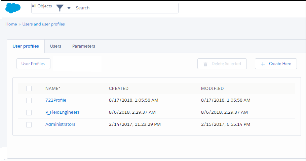Image resolution: width=306 pixels, height=161 pixels.
Task: Open the Administrators profile link
Action: point(60,124)
